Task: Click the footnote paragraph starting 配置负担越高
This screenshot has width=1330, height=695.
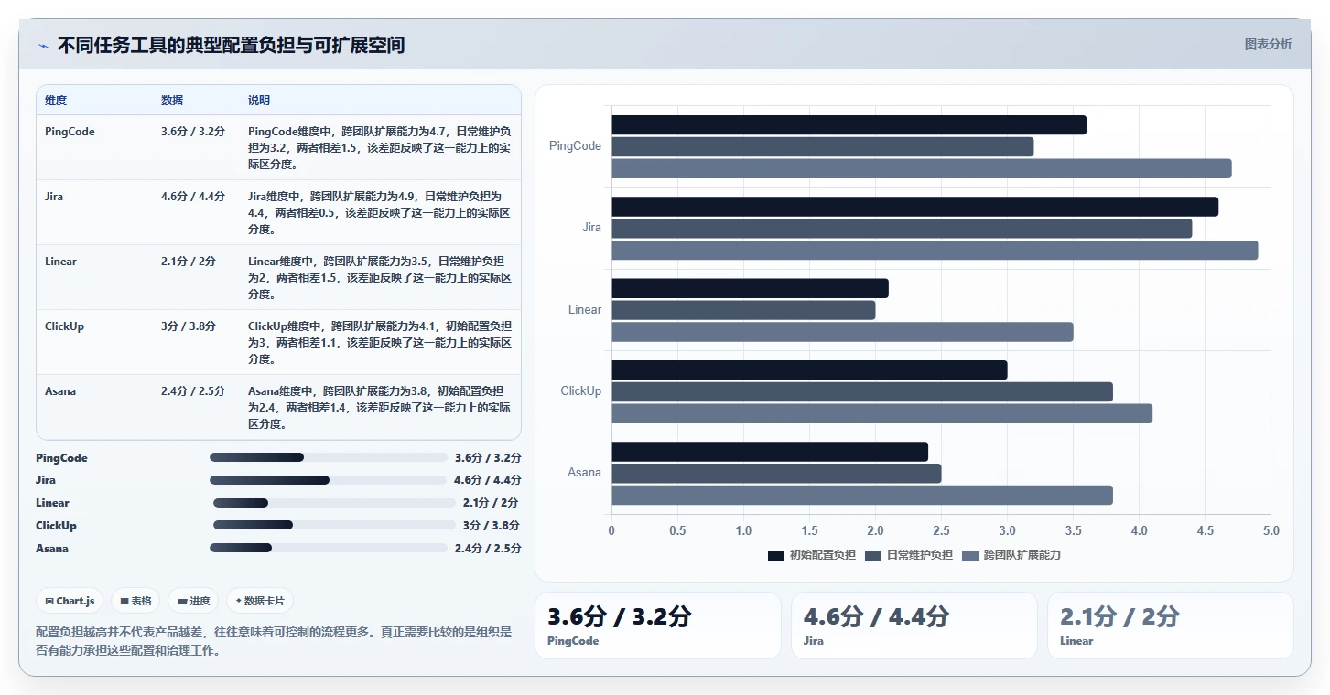Action: click(x=274, y=641)
